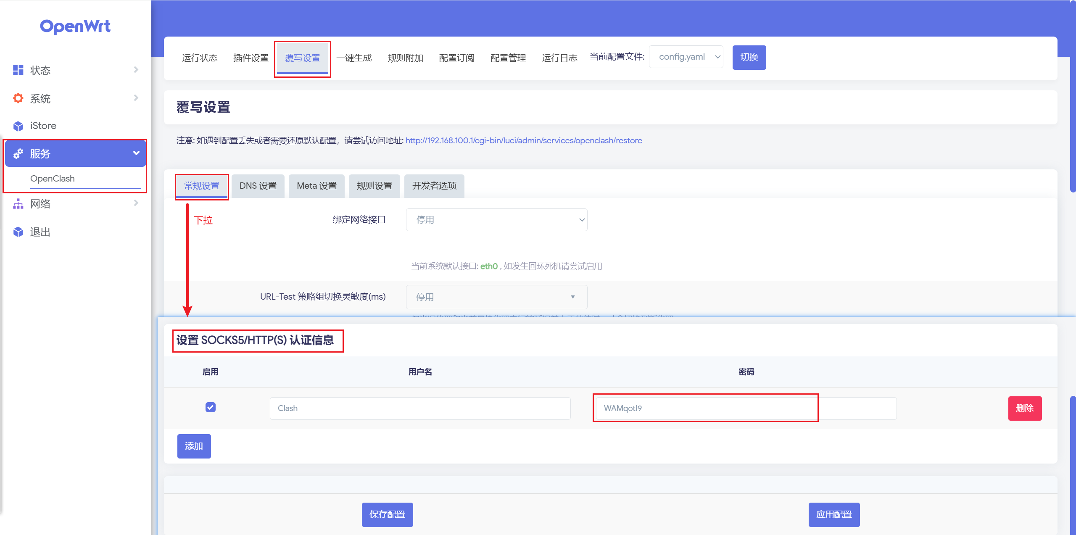Click the 退出 cube icon
Screen dimensions: 1076x535
click(x=18, y=232)
